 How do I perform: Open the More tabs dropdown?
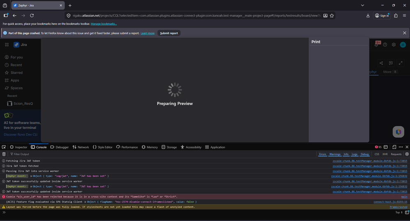(x=390, y=72)
